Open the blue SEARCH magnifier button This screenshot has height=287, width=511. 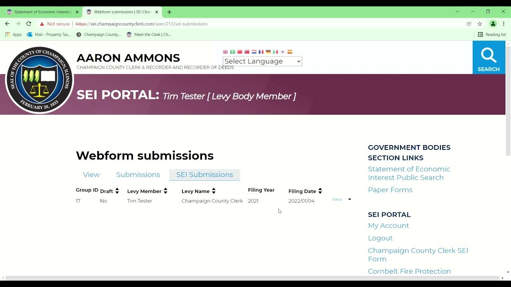489,57
